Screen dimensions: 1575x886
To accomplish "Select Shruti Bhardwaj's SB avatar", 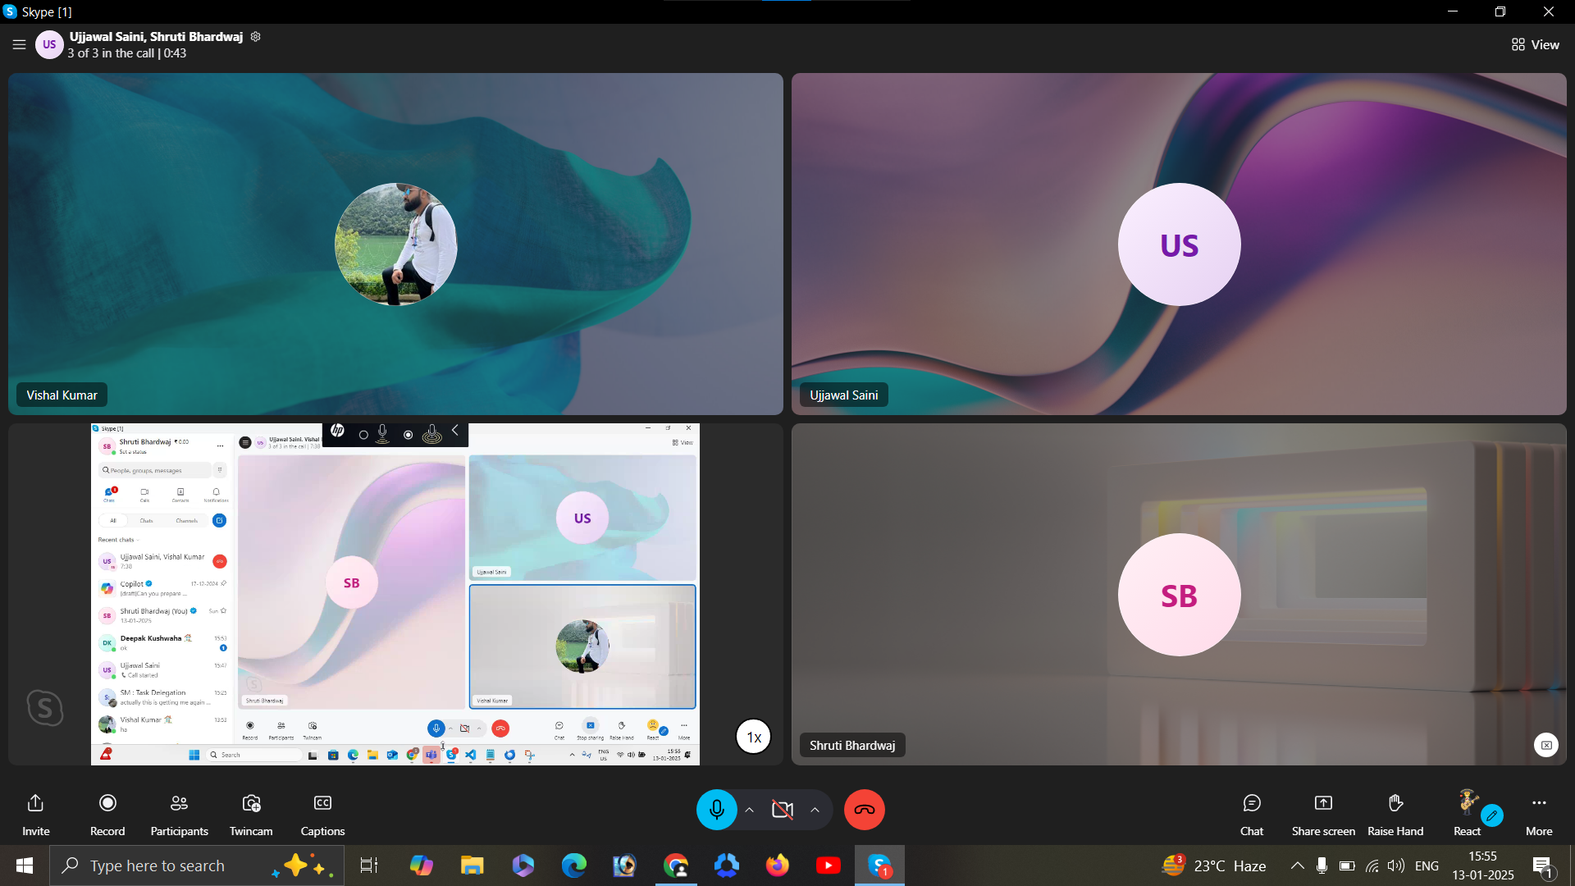I will (1179, 595).
